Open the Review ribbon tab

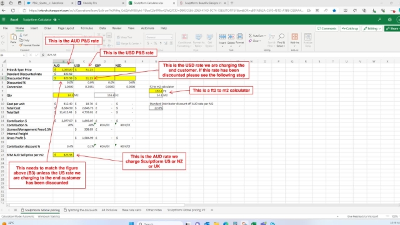click(x=117, y=28)
